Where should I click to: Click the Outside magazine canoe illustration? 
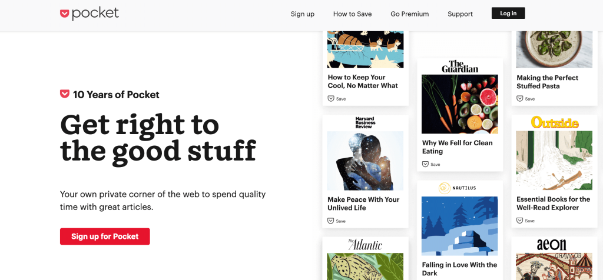pyautogui.click(x=554, y=161)
